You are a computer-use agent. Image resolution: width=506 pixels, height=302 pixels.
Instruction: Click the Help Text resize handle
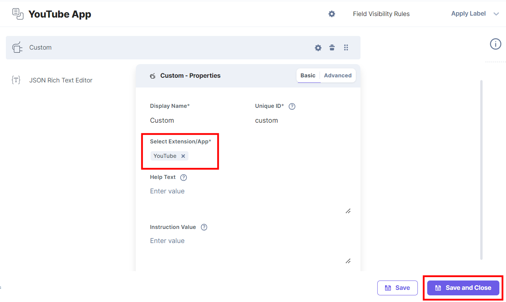point(348,211)
